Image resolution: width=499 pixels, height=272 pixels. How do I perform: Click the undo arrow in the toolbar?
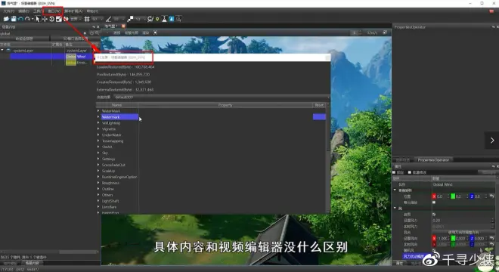(x=20, y=19)
